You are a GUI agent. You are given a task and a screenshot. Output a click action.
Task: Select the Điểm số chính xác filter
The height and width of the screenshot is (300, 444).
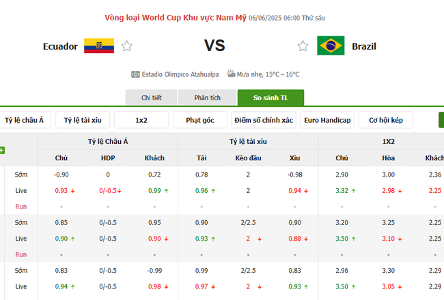click(x=263, y=120)
